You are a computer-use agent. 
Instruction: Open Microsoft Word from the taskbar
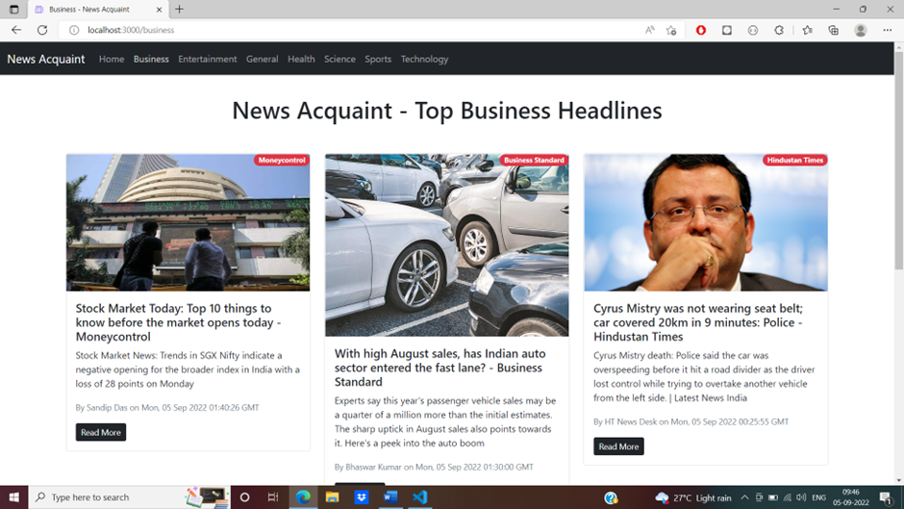[x=390, y=496]
